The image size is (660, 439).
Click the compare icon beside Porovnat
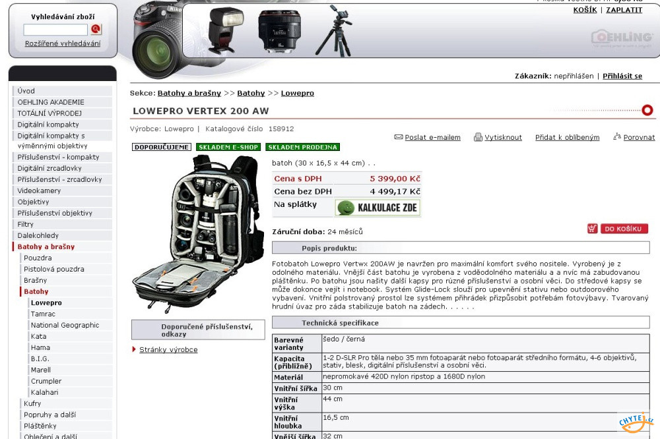617,137
